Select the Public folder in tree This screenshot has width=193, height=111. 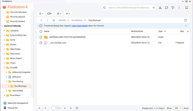(x=13, y=63)
